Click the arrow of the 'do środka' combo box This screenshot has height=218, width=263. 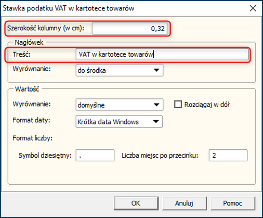156,70
